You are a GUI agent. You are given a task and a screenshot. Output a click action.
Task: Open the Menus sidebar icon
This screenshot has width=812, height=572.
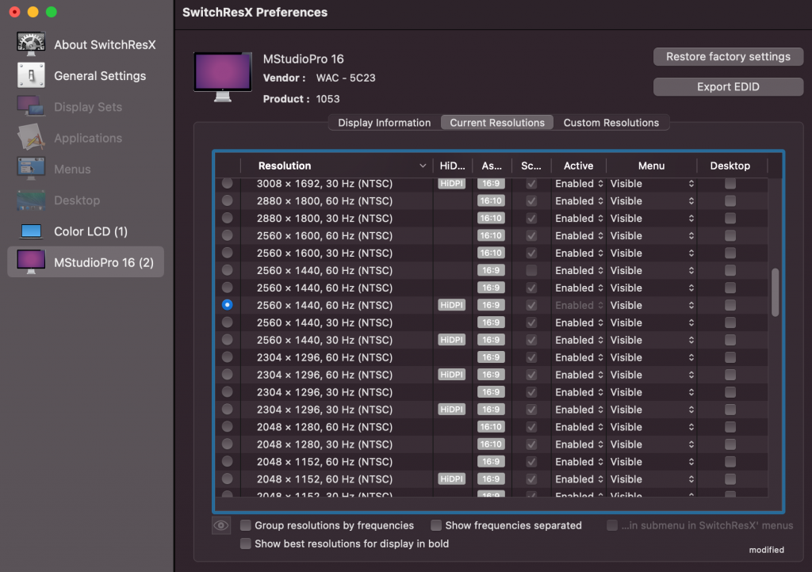click(x=31, y=169)
